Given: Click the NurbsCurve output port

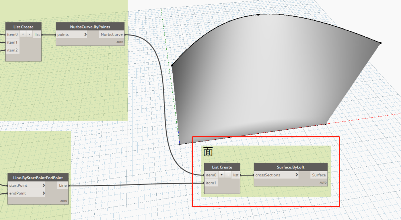Looking at the screenshot, I should [112, 34].
